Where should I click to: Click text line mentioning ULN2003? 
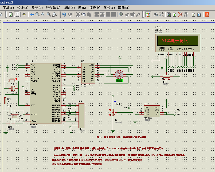point(108,148)
